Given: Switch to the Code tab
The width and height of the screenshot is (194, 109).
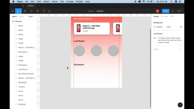Looking at the screenshot, I should [172, 16].
